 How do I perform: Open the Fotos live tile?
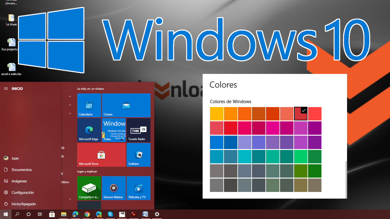point(114,130)
